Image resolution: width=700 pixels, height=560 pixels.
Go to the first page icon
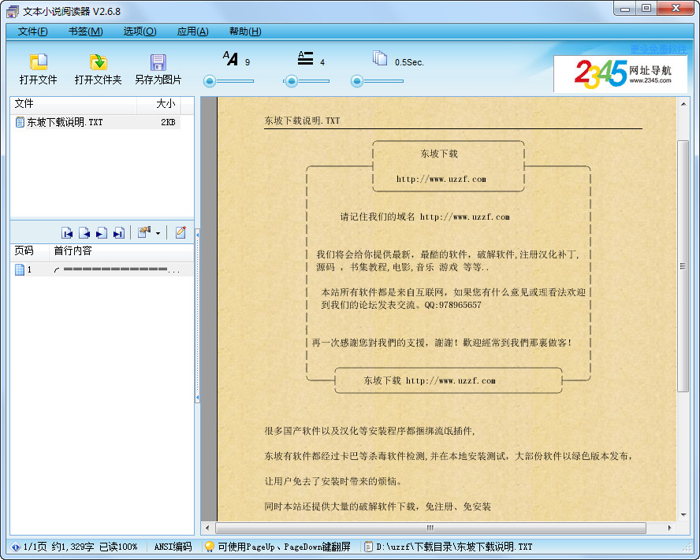point(67,232)
